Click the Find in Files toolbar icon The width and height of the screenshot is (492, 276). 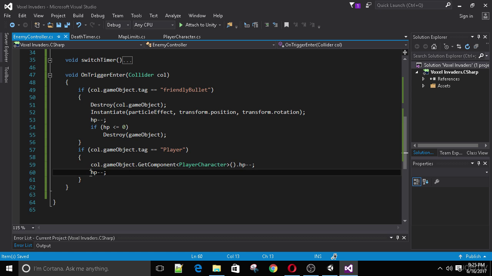click(x=230, y=25)
